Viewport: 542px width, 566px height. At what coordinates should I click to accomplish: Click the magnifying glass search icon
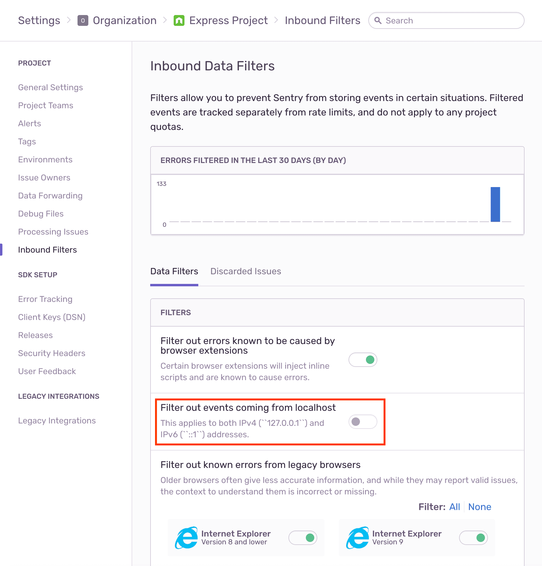coord(378,20)
